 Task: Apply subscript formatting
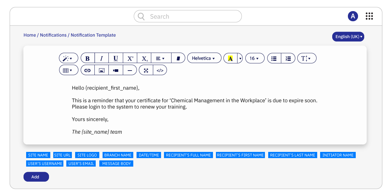[x=144, y=58]
